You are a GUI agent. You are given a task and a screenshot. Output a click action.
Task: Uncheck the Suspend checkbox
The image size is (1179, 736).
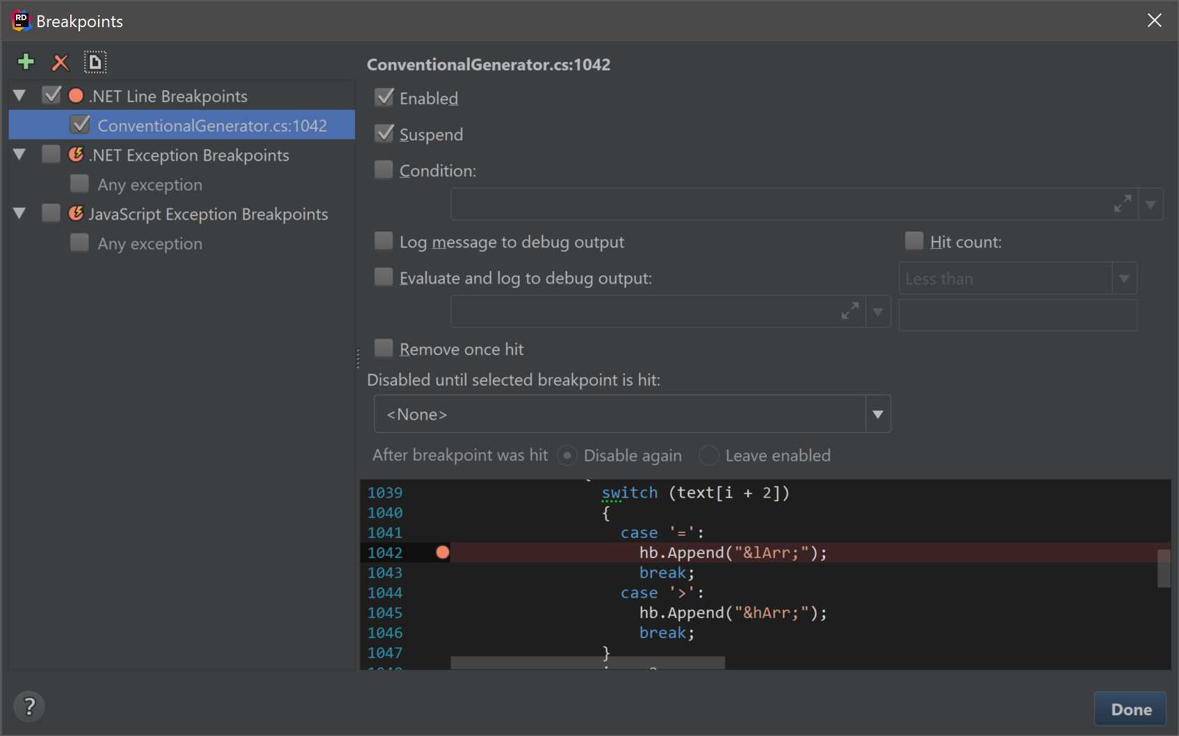point(384,133)
